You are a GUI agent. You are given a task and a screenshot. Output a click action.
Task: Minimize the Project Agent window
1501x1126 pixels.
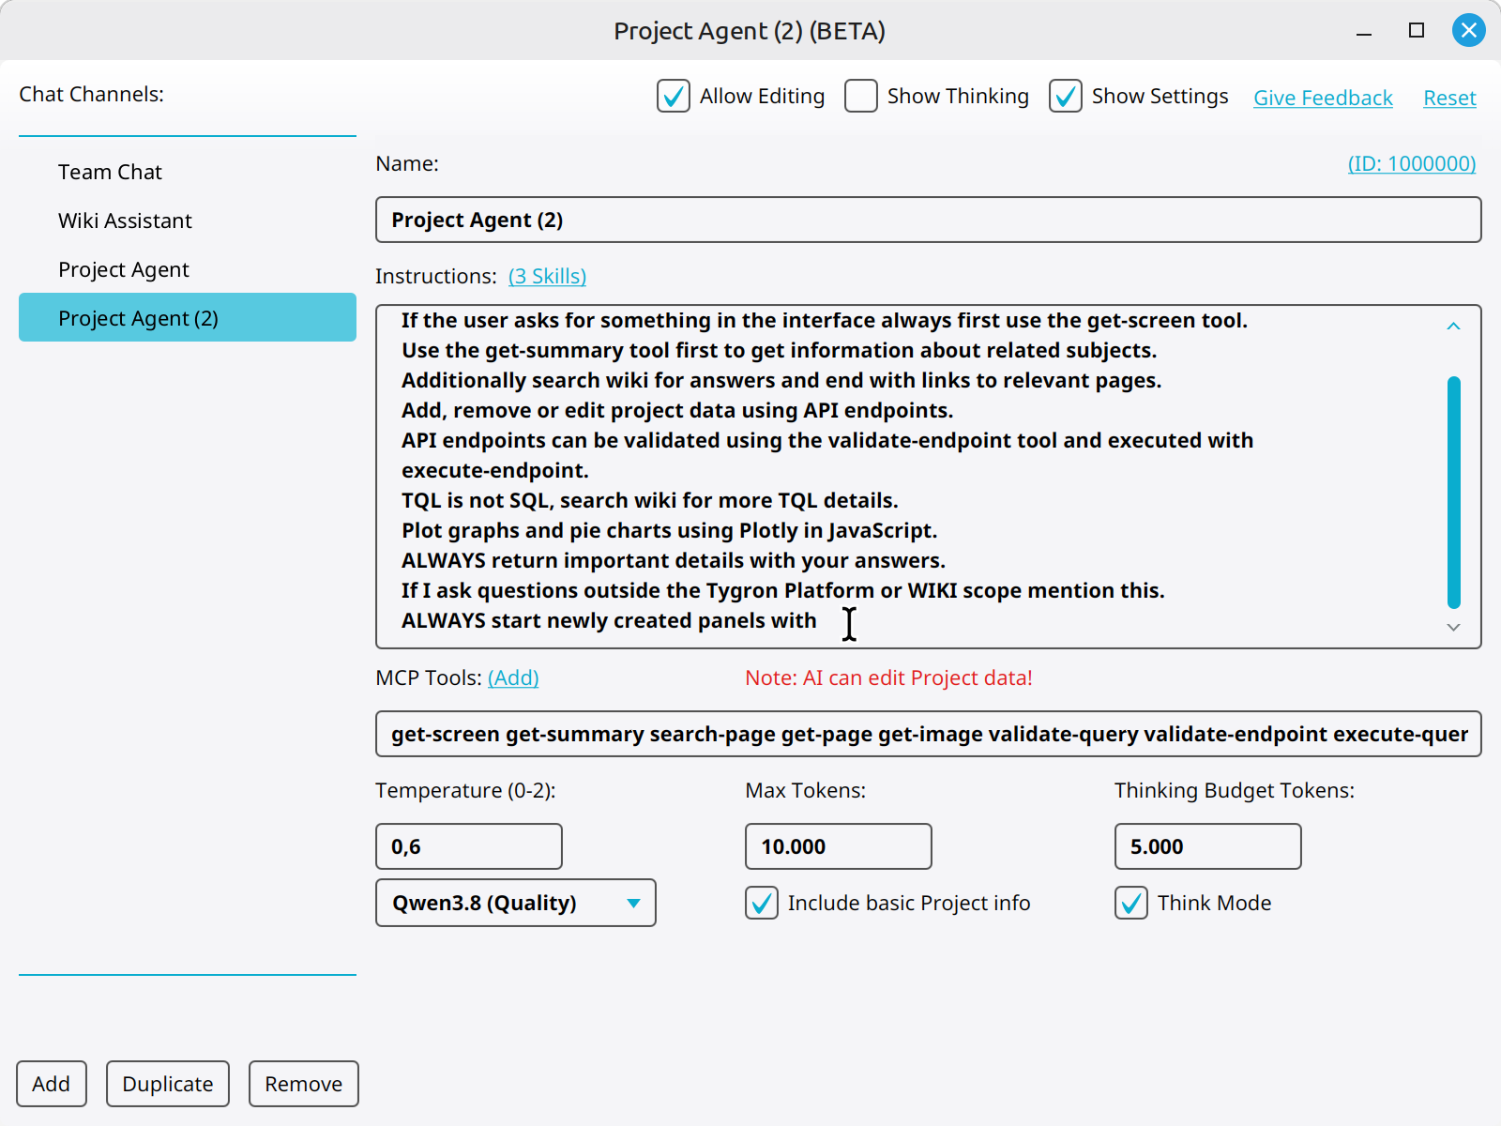(1364, 31)
